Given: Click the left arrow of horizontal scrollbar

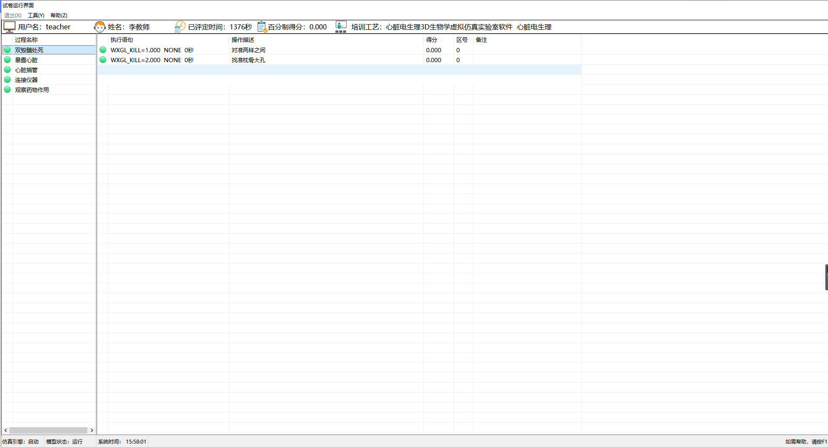Looking at the screenshot, I should pyautogui.click(x=6, y=430).
